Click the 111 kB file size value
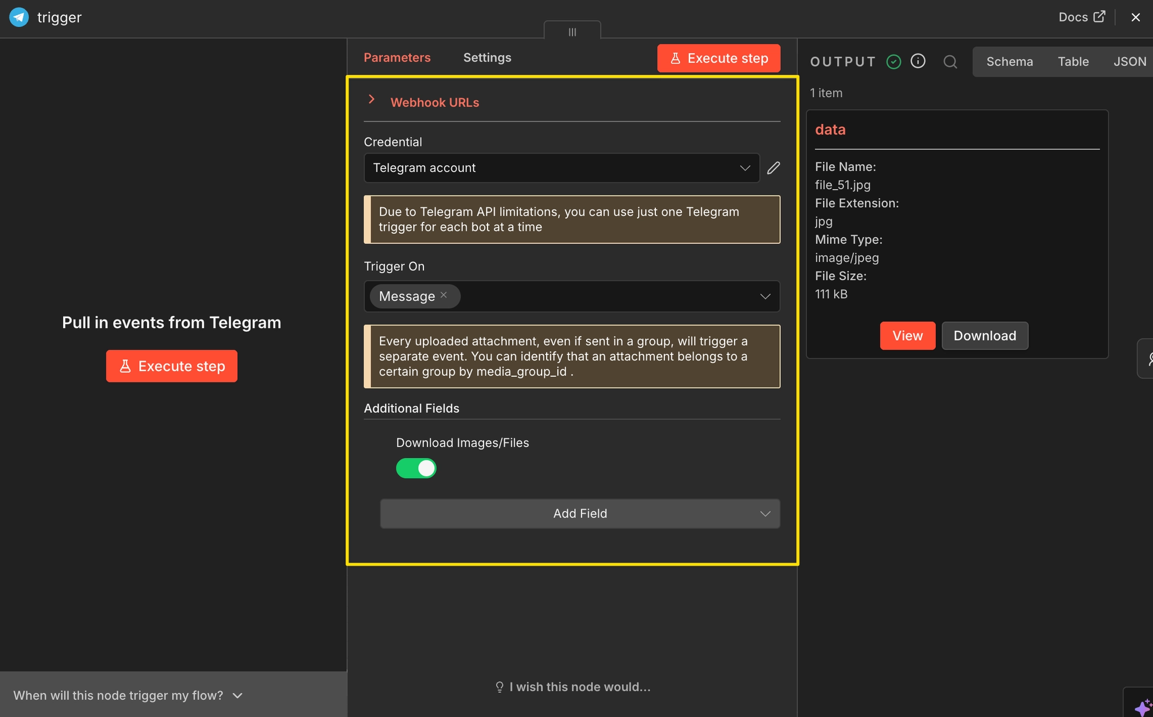 (x=831, y=294)
